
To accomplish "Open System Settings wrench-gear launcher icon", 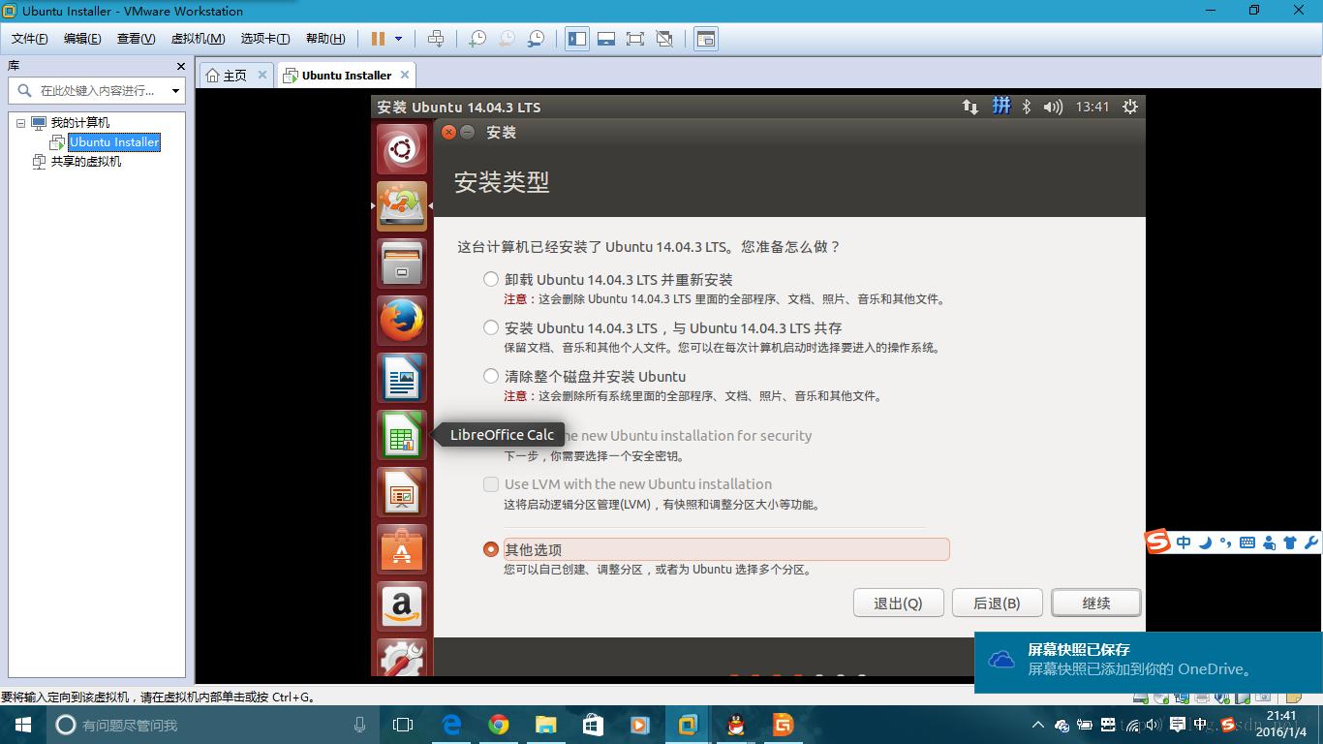I will pos(402,658).
